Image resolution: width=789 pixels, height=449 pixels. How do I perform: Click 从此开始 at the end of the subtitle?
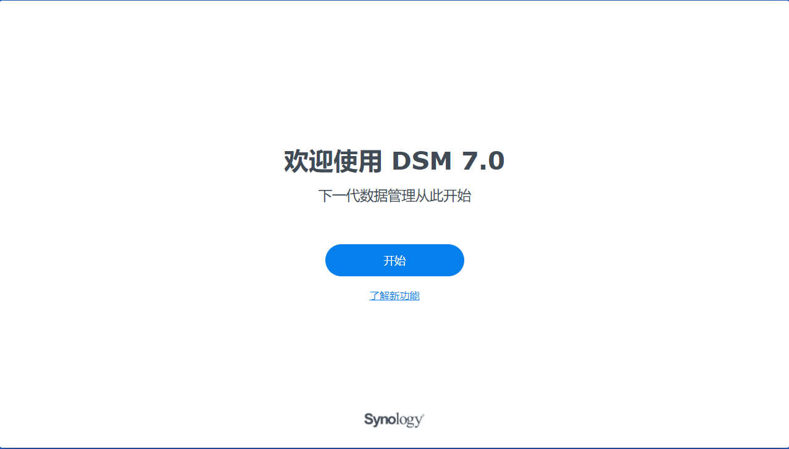click(443, 196)
